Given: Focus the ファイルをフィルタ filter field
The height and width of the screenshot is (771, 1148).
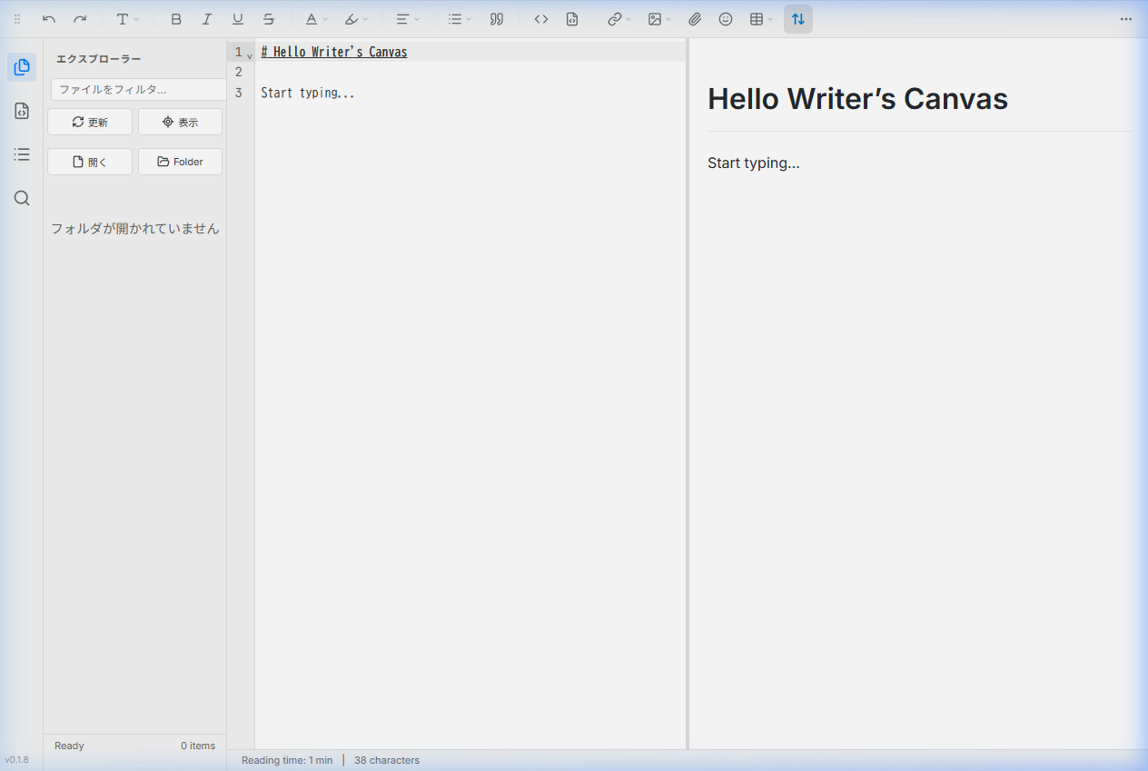Looking at the screenshot, I should 138,89.
